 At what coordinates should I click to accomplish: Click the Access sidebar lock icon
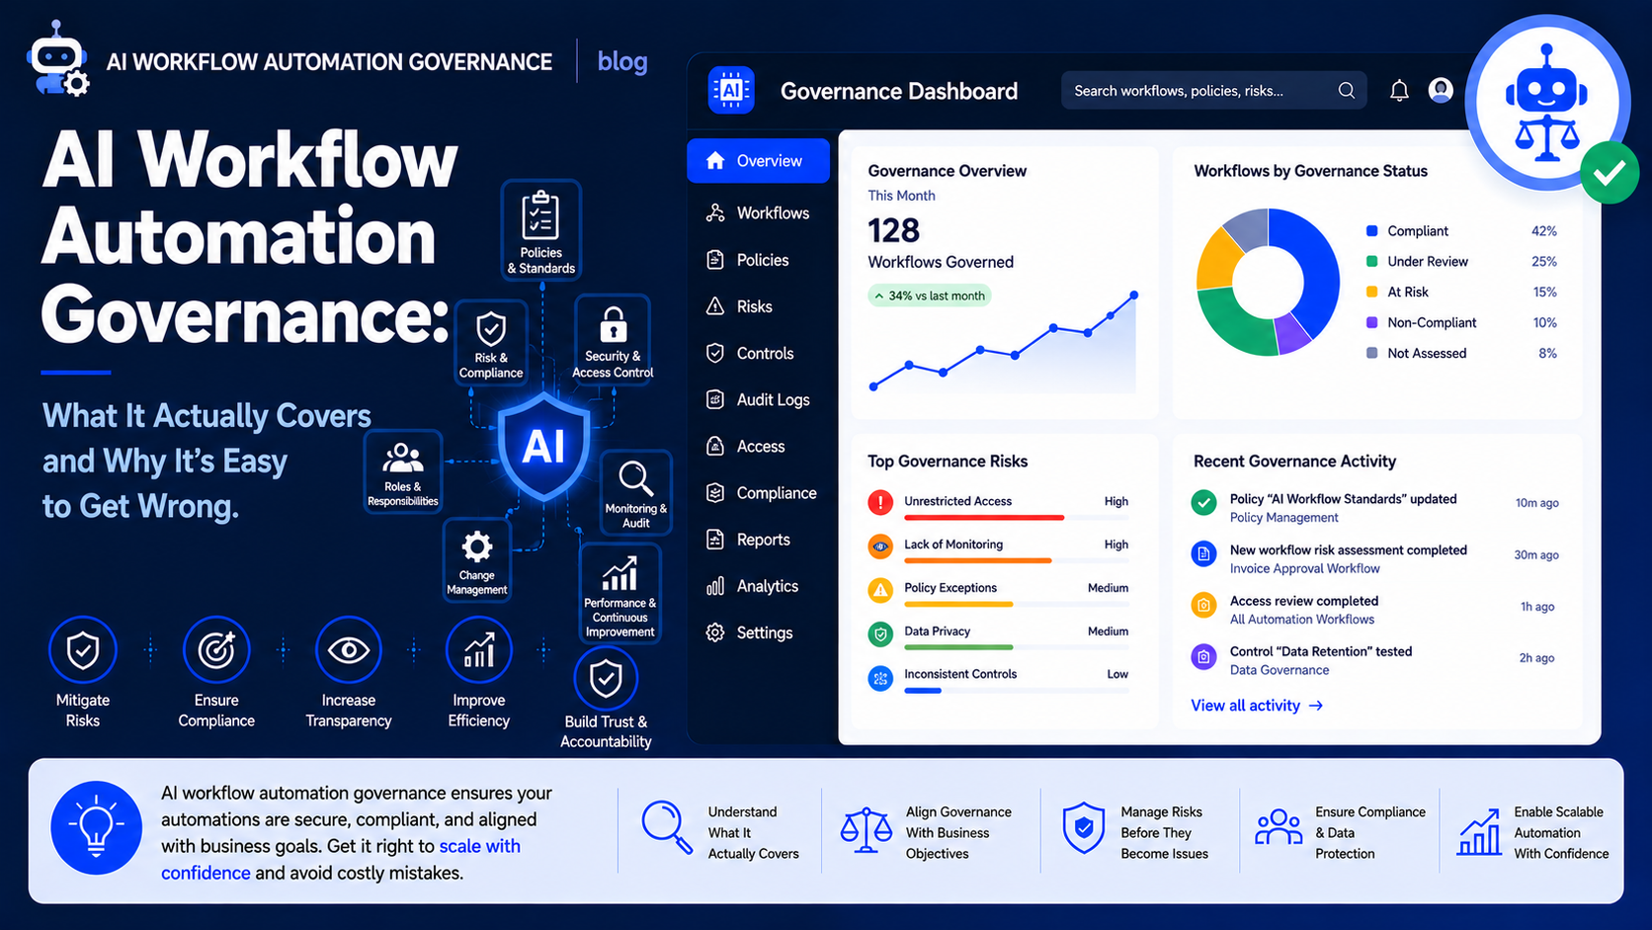point(715,446)
